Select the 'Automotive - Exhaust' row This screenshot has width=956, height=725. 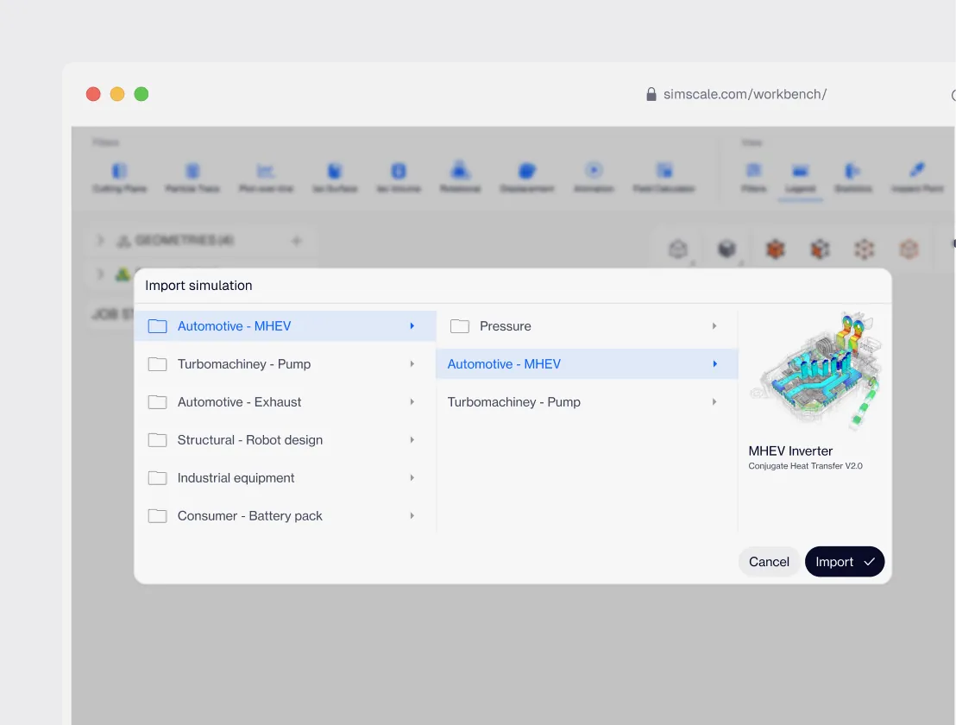coord(286,402)
